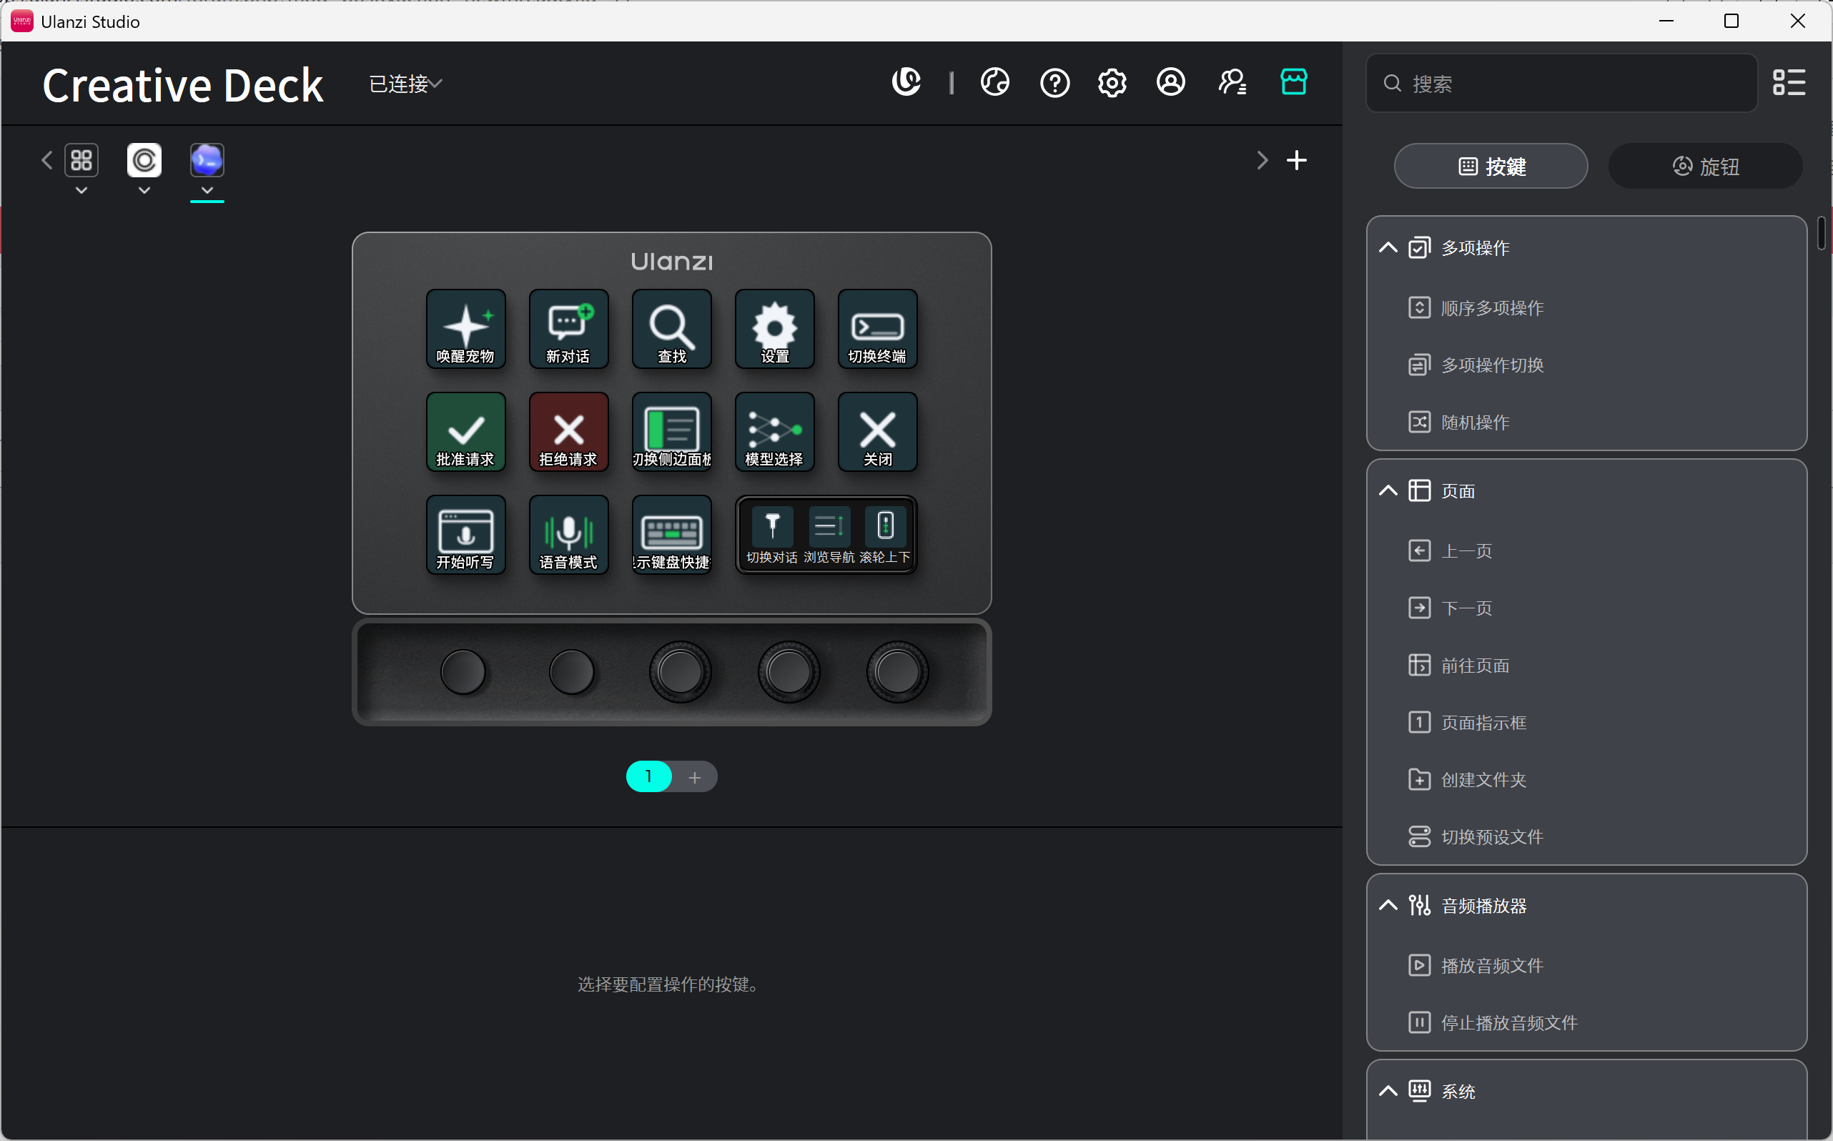Expand chevron under white circle profile

(144, 190)
